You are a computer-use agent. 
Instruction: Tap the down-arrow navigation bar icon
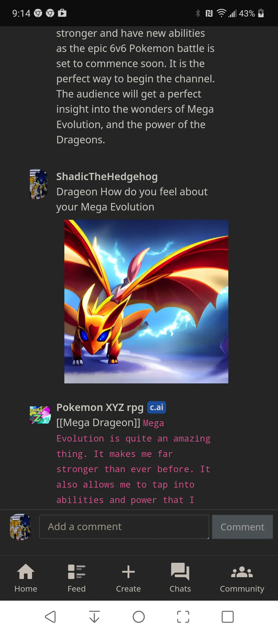point(95,617)
